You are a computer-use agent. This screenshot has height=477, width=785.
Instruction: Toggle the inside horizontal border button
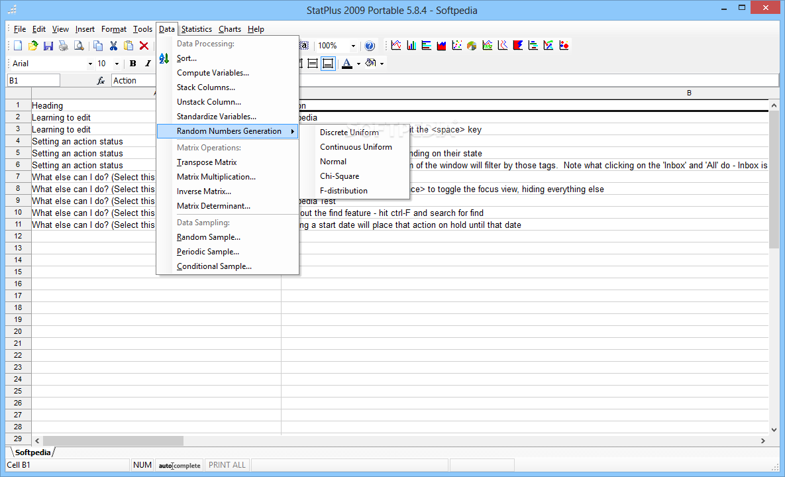pyautogui.click(x=313, y=64)
